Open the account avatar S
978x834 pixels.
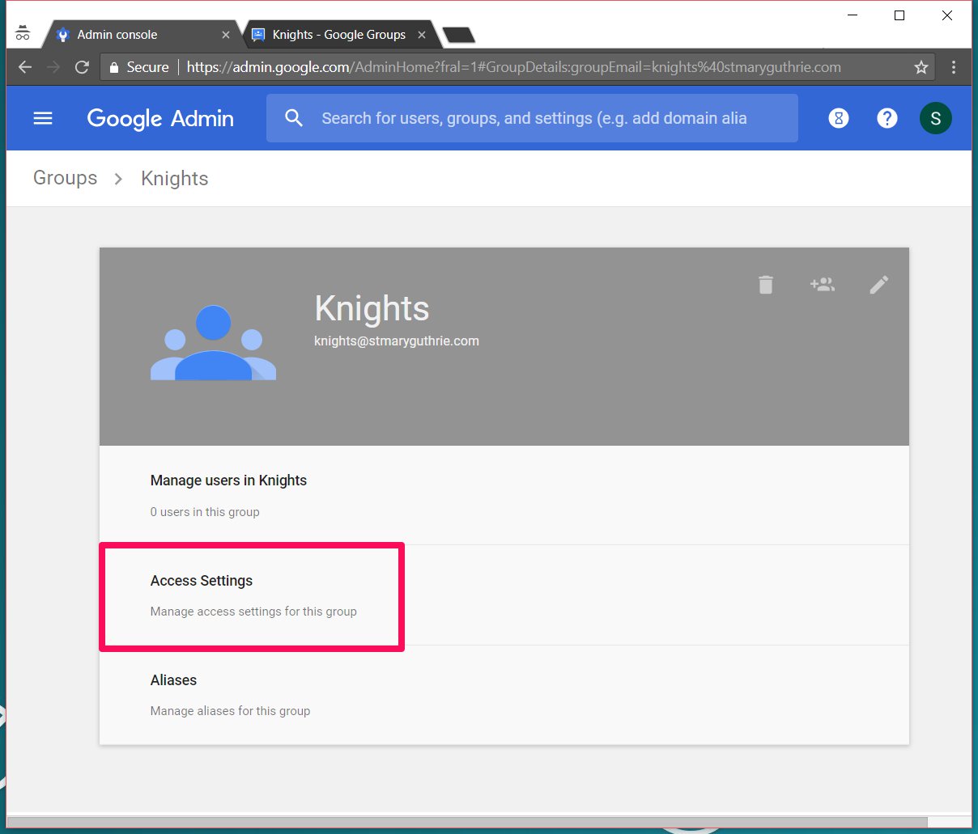(x=936, y=118)
